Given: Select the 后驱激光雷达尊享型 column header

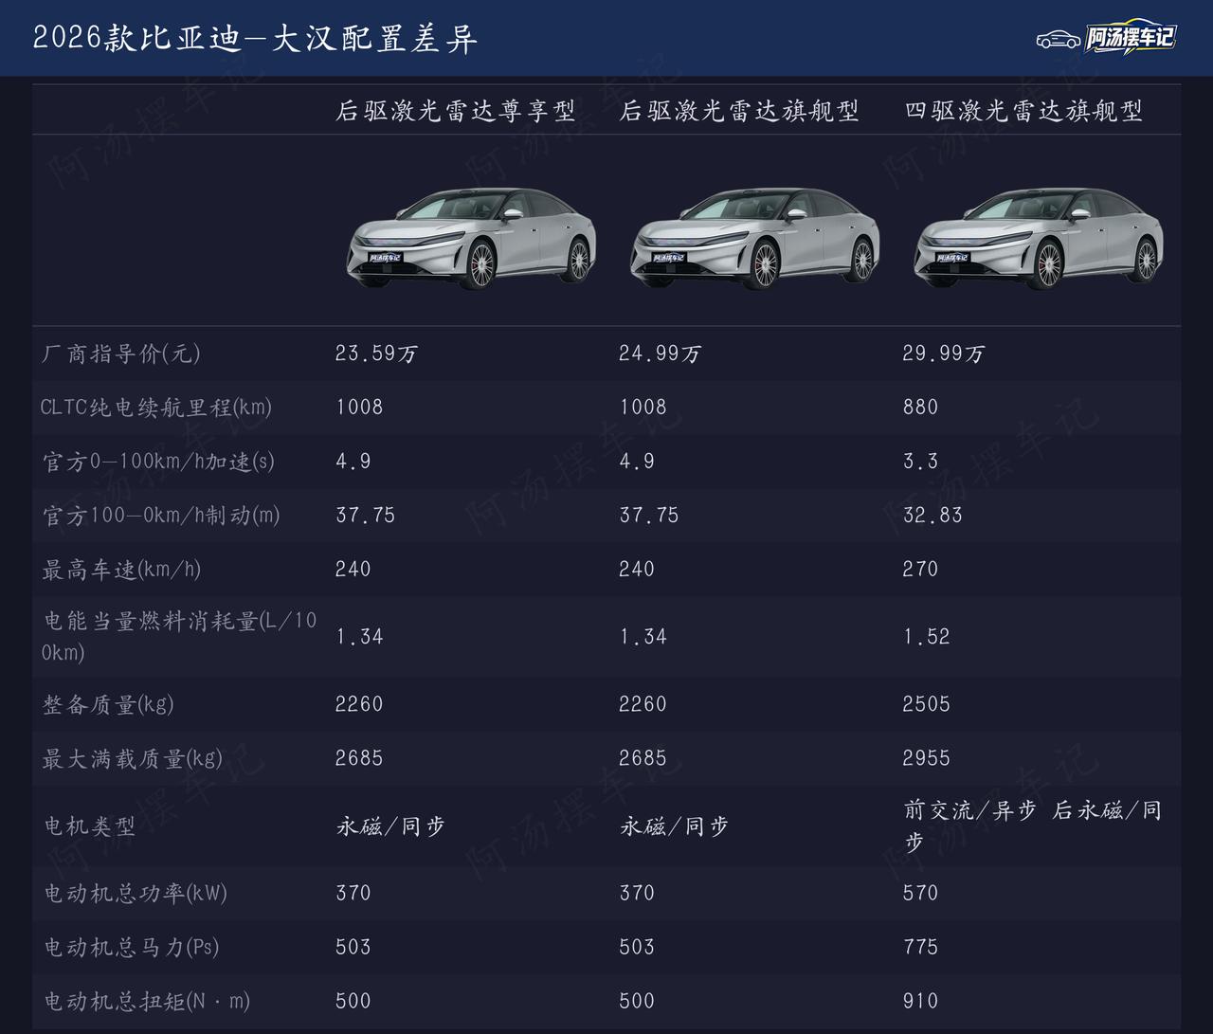Looking at the screenshot, I should (x=456, y=111).
